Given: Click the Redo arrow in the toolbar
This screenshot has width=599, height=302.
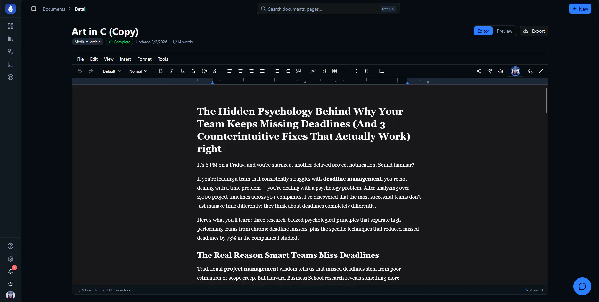Looking at the screenshot, I should (91, 71).
